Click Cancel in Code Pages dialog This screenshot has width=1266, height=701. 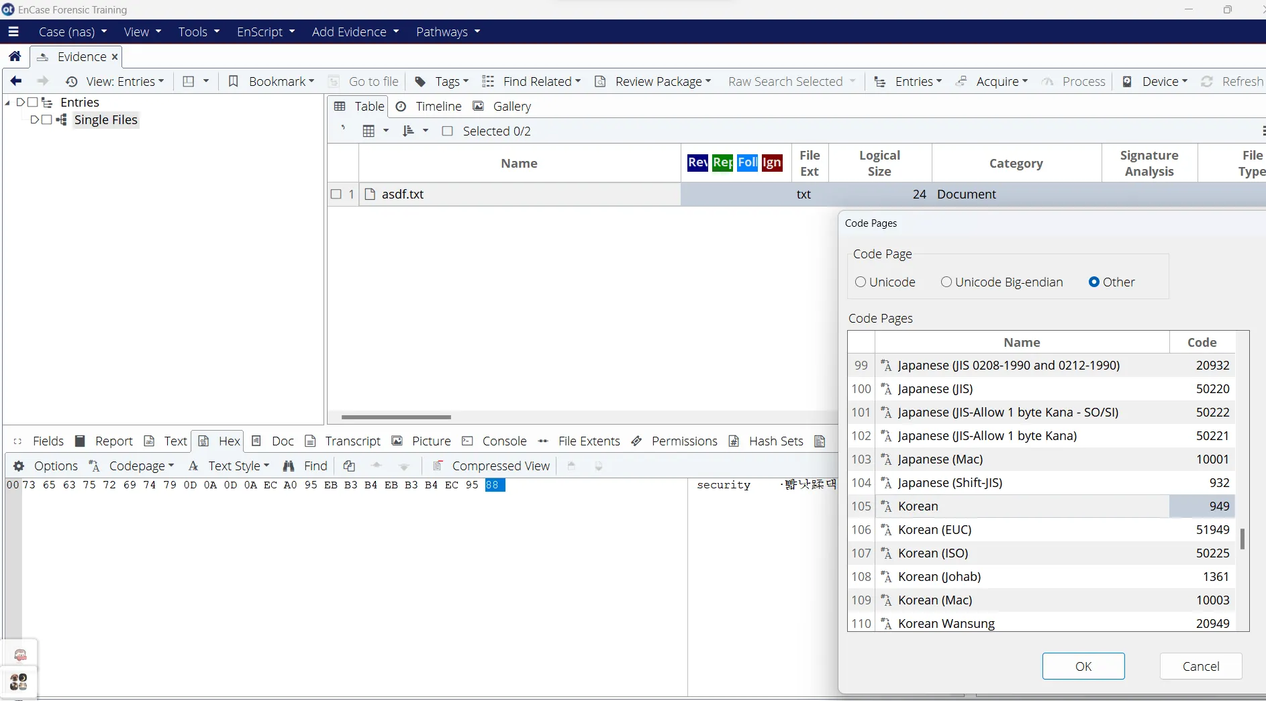[x=1201, y=666]
